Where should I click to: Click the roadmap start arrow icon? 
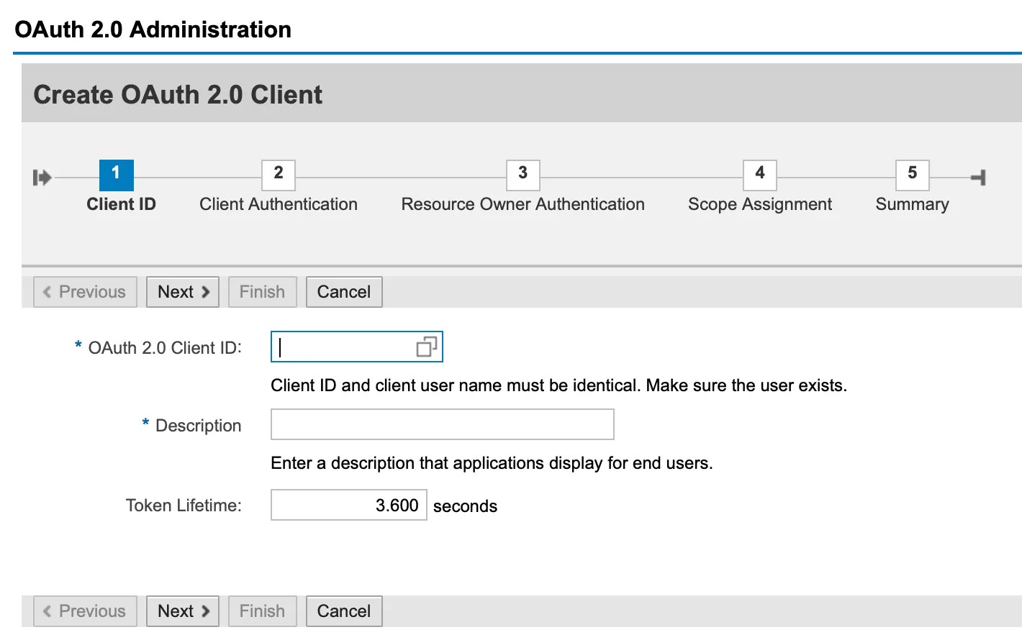(x=42, y=178)
